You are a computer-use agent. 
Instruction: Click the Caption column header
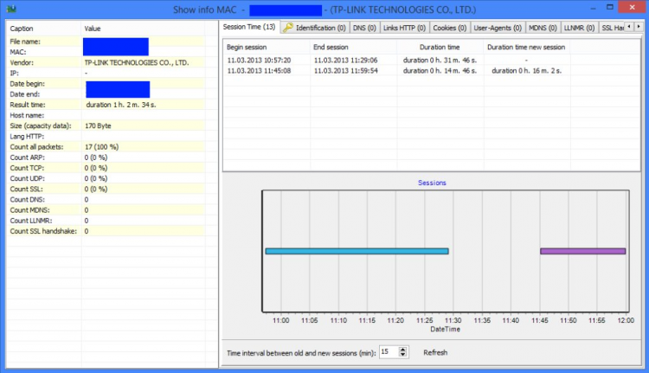point(43,29)
